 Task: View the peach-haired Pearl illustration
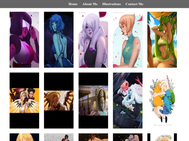click(x=128, y=40)
